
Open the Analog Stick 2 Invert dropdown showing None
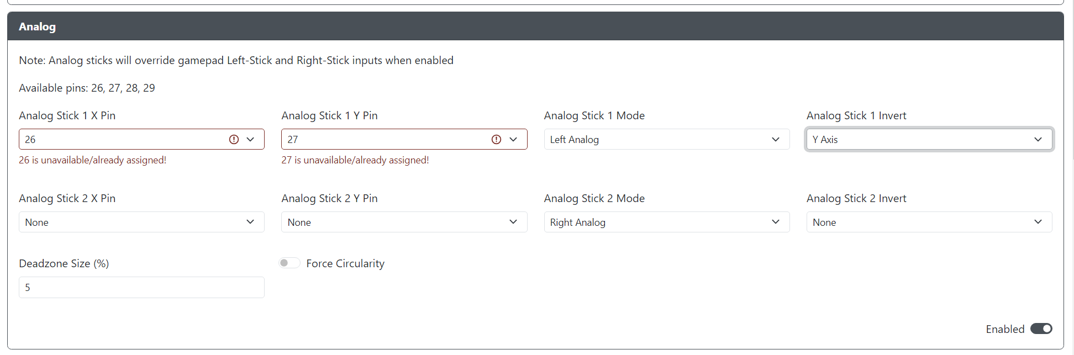[929, 222]
